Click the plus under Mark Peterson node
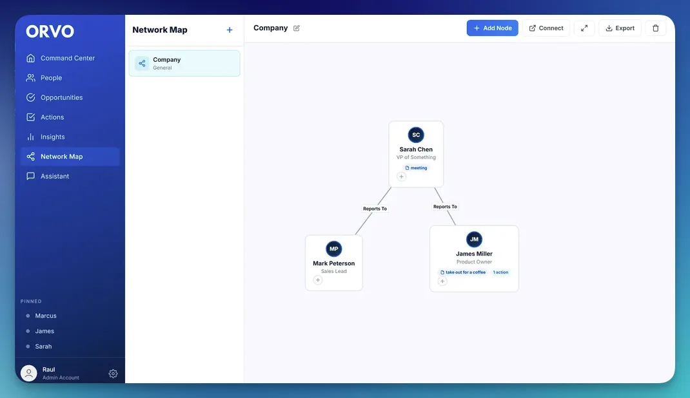The image size is (690, 398). coord(318,280)
